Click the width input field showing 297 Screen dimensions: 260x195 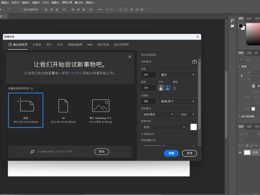click(149, 75)
